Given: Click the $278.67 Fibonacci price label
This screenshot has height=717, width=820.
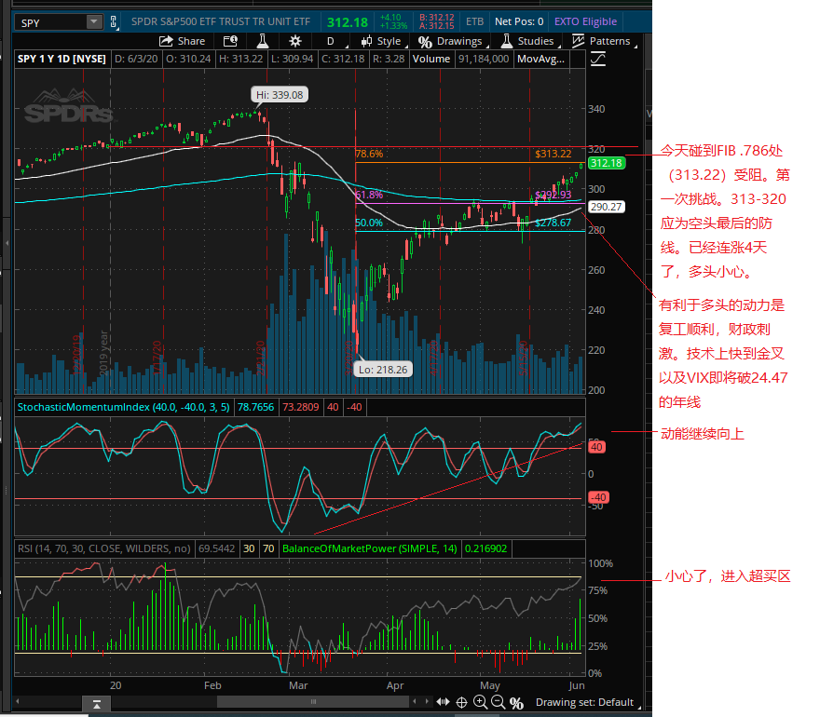Looking at the screenshot, I should point(553,223).
